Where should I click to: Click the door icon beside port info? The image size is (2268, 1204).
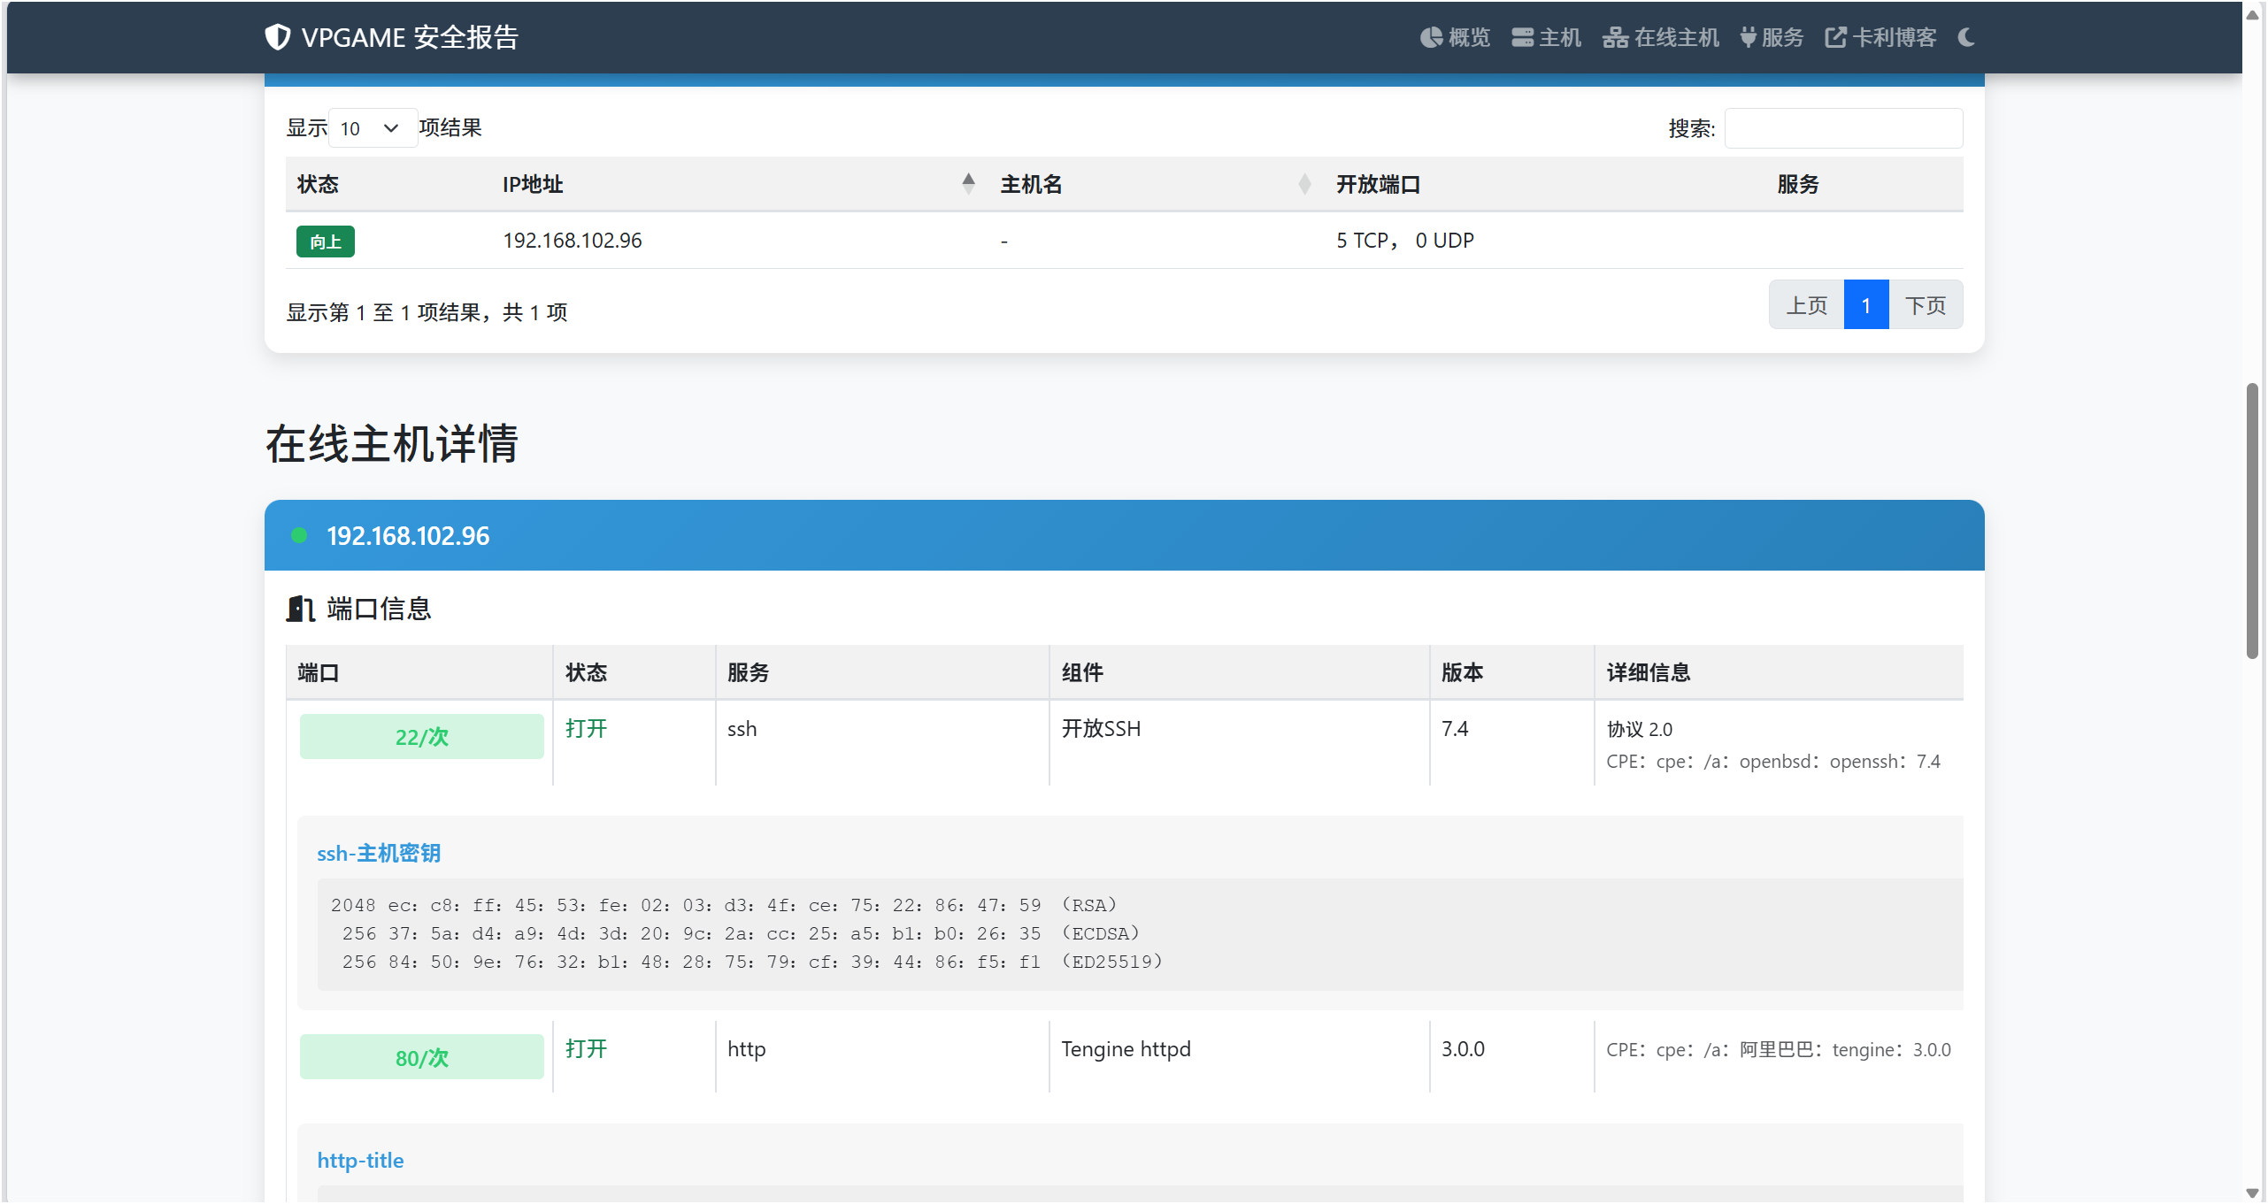[300, 609]
